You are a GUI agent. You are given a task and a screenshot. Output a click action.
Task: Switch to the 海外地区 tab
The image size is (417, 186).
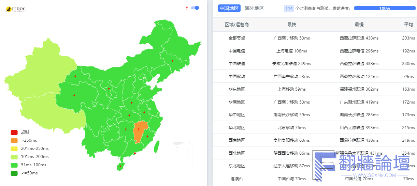(254, 8)
